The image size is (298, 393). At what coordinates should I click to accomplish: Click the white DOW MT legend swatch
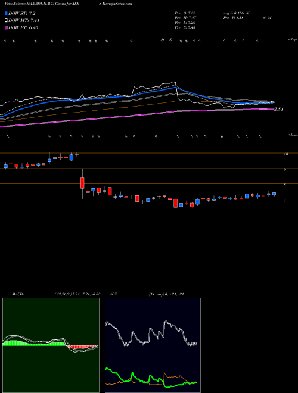click(x=6, y=21)
